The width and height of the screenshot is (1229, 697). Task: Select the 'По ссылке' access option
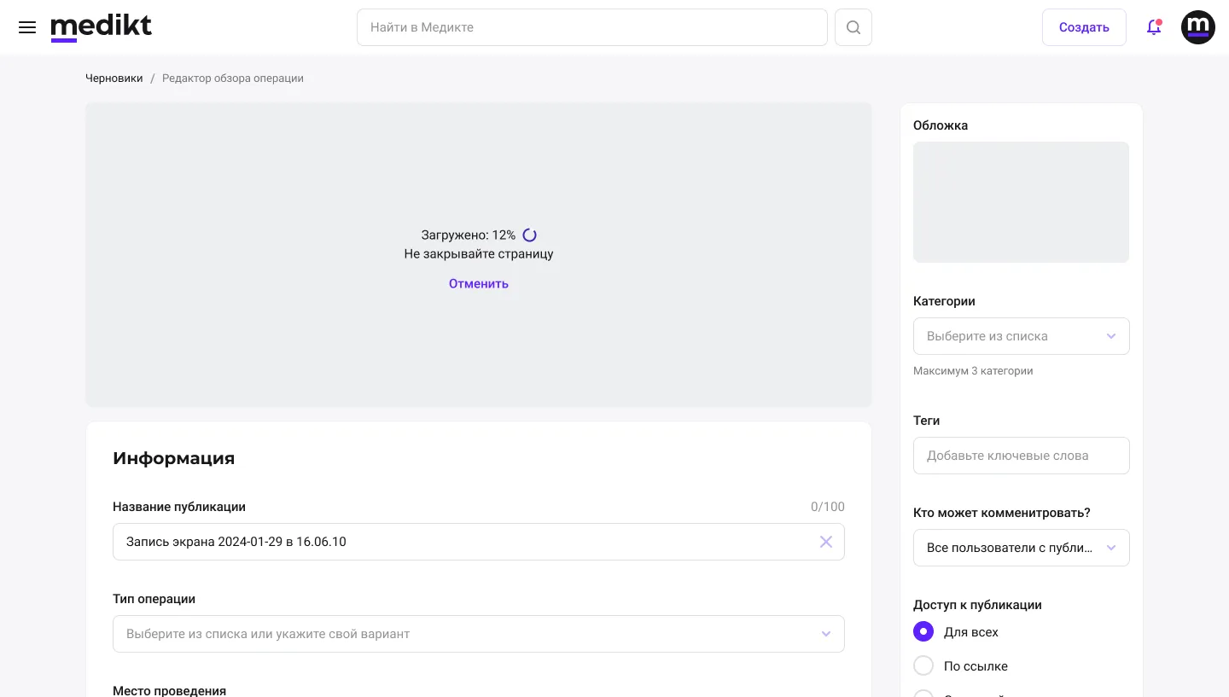(x=923, y=666)
